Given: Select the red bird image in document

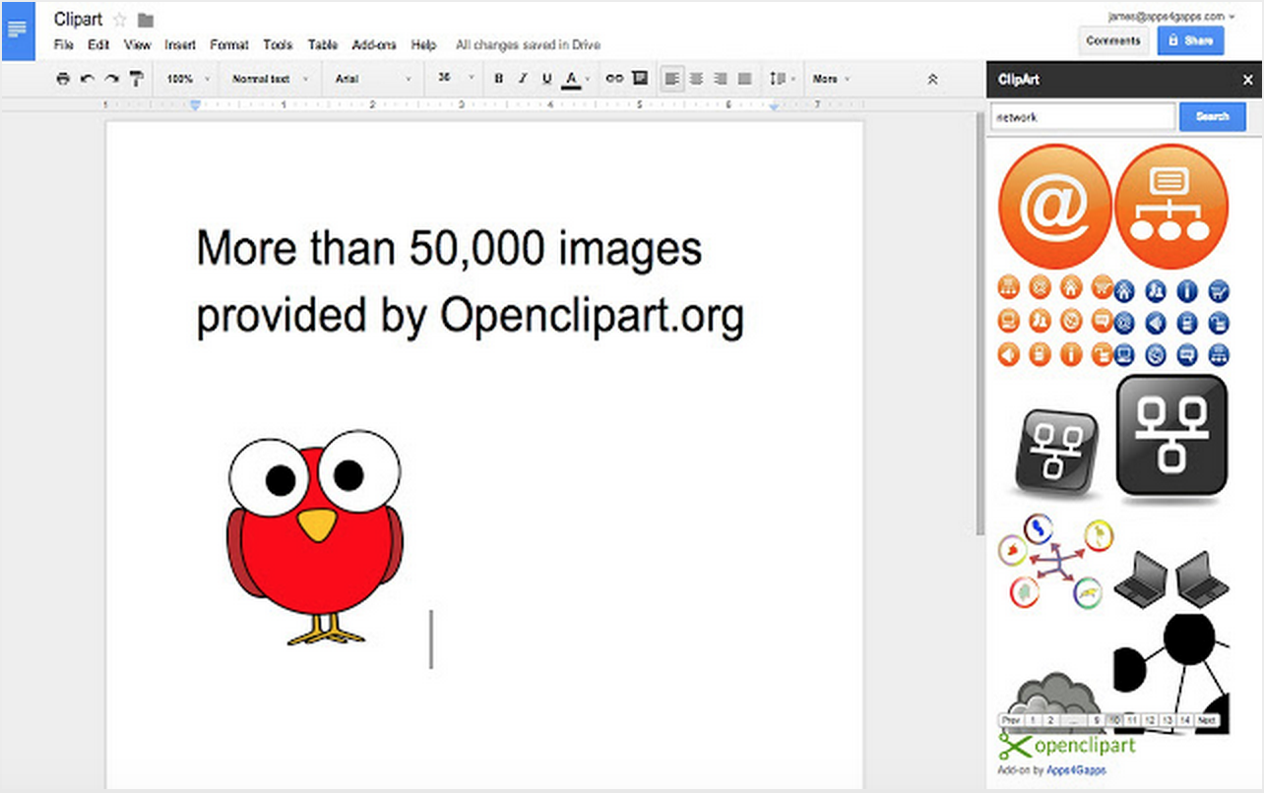Looking at the screenshot, I should click(315, 536).
